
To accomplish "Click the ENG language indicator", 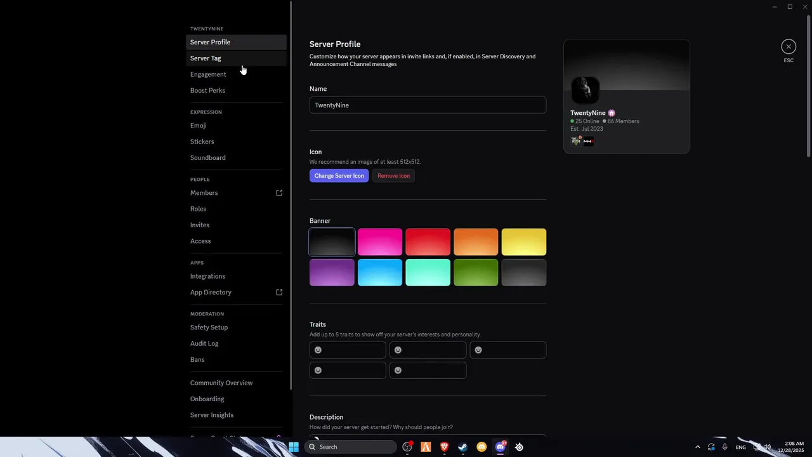I will 741,447.
